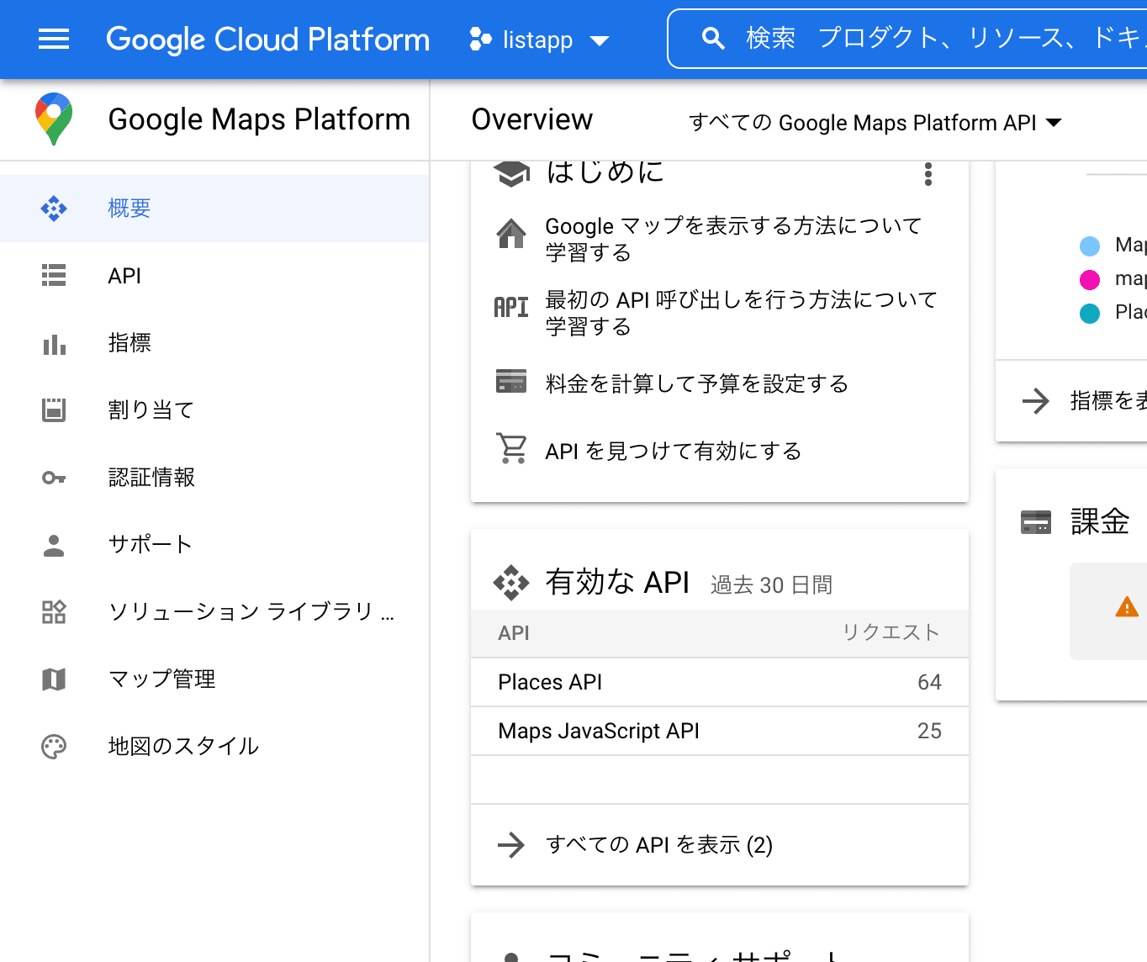Click the arrow icon beside すべての API を表示
Screen dimensions: 1147x962
tap(511, 845)
